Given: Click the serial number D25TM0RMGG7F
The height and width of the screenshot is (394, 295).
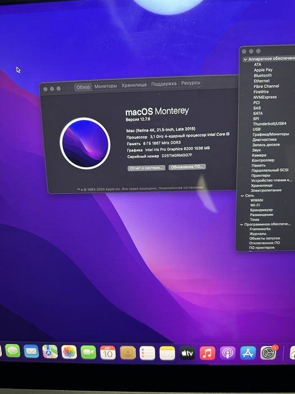Looking at the screenshot, I should 177,155.
